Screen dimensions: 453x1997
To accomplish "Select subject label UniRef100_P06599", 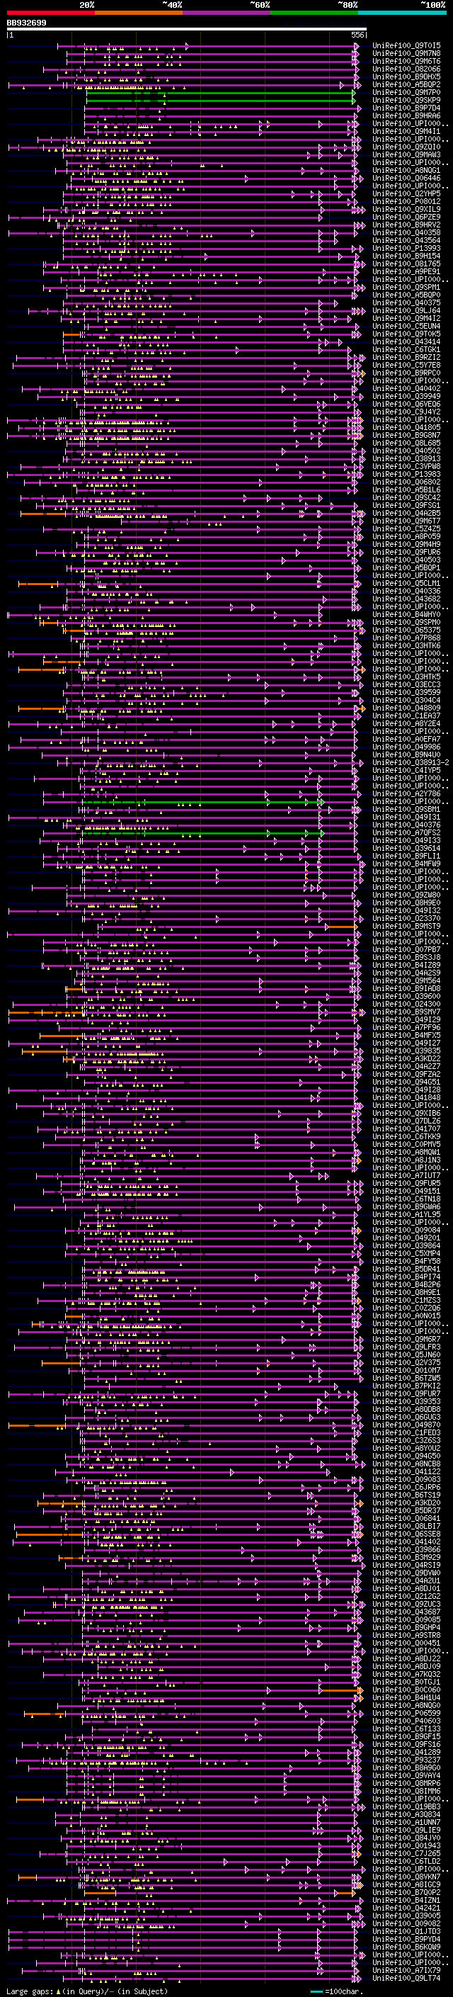I will tap(406, 1713).
